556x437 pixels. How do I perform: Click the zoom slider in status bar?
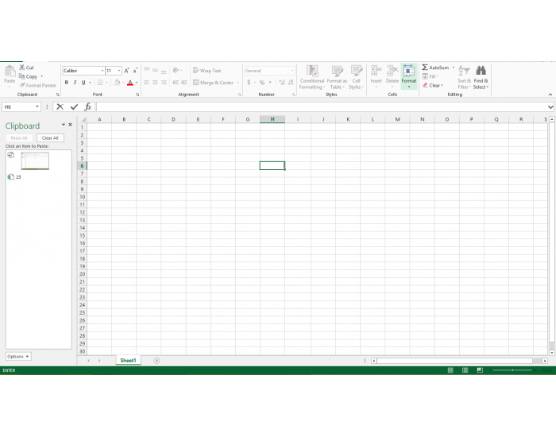[x=513, y=370]
